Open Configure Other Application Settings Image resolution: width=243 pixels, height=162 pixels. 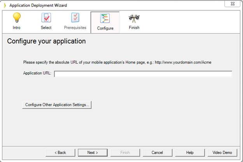57,105
